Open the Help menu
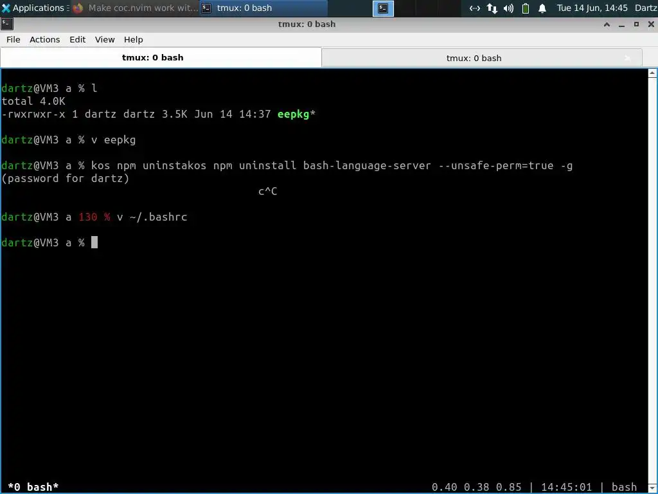 (x=134, y=39)
